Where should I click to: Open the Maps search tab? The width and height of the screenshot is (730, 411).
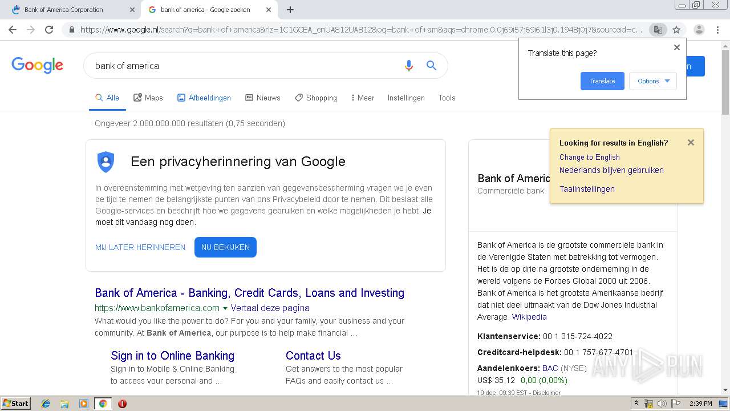[x=148, y=98]
